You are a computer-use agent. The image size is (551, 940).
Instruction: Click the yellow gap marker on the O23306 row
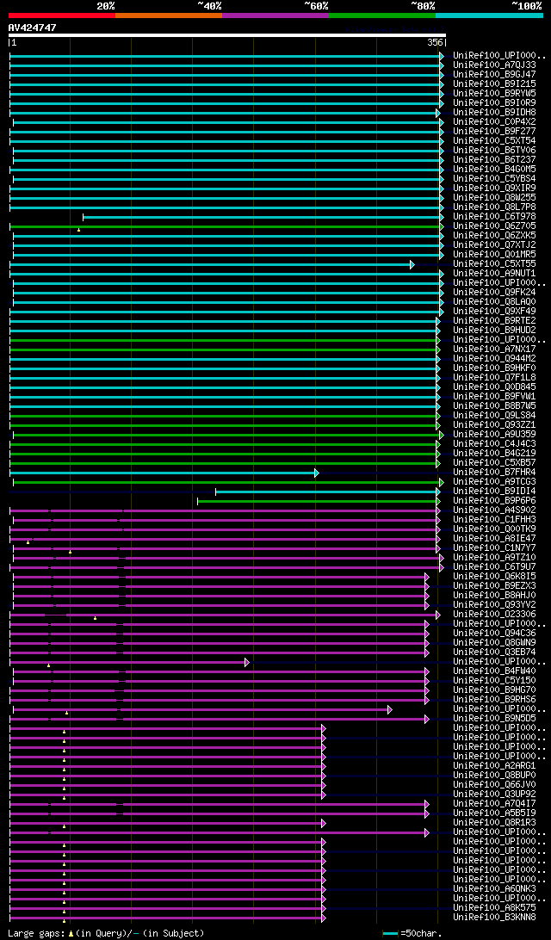(x=95, y=618)
